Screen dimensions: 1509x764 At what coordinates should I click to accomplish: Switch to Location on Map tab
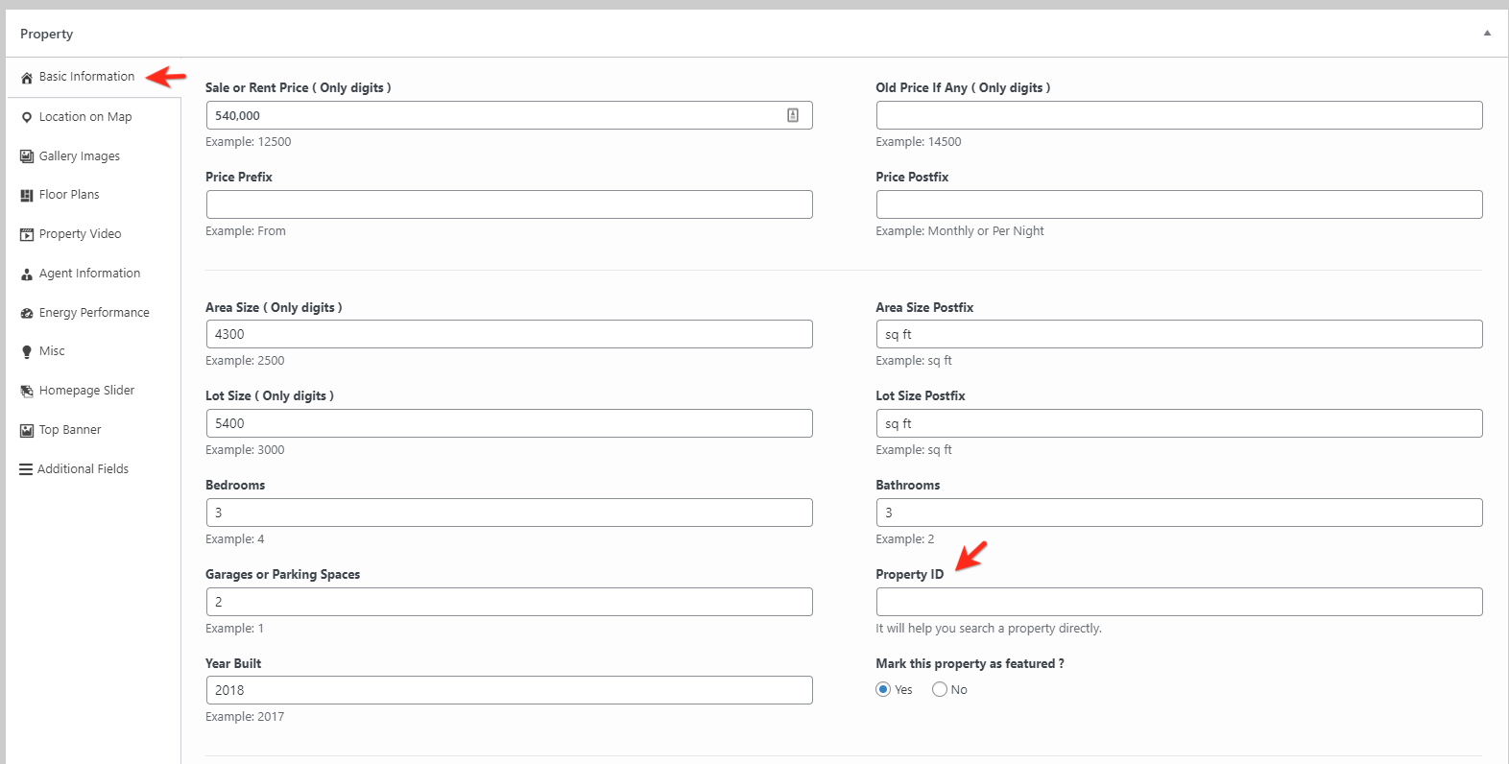(x=94, y=117)
